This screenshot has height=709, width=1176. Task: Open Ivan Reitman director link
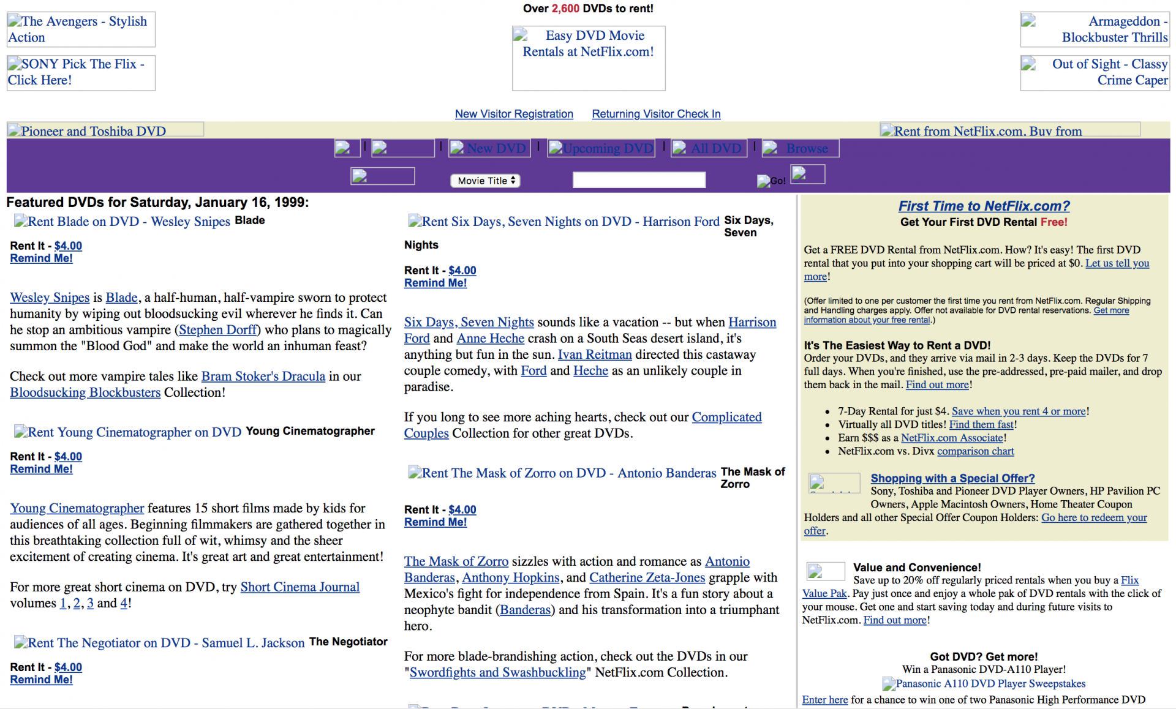pyautogui.click(x=595, y=354)
